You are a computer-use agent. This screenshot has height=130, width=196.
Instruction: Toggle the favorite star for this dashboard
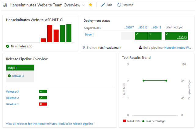[90, 5]
